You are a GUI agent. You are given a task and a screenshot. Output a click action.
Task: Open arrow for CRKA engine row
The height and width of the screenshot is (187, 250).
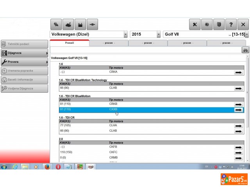238,72
